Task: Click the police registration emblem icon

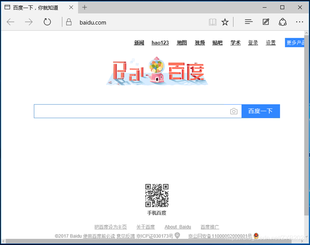Action: 256,235
